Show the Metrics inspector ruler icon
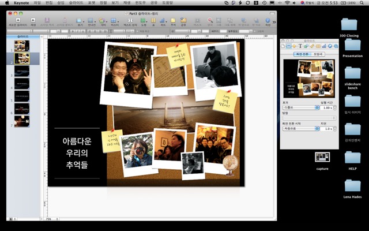 pos(312,46)
